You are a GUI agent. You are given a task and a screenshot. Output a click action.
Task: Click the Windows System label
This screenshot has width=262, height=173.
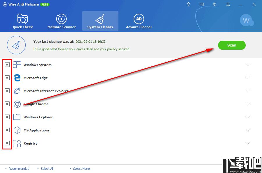click(38, 65)
